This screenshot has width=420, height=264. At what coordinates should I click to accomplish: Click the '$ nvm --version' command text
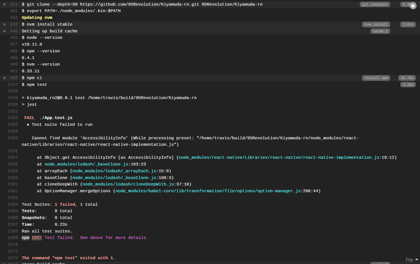coord(41,64)
